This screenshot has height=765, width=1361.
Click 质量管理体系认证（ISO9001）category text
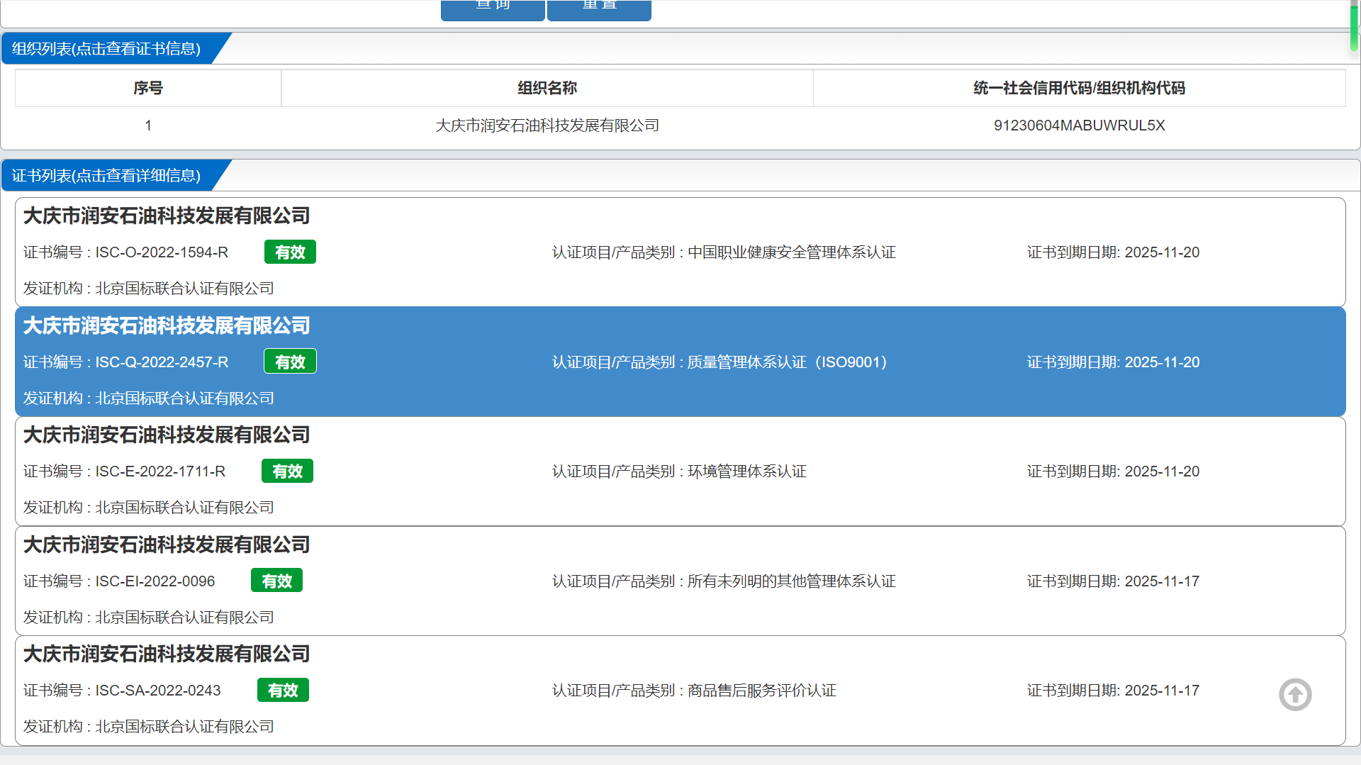tap(788, 362)
